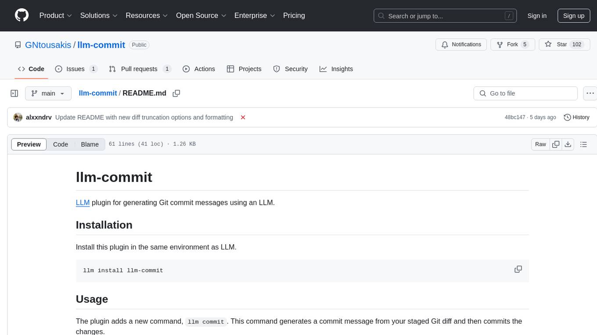Open alxxndrv author link
597x335 pixels.
[39, 118]
